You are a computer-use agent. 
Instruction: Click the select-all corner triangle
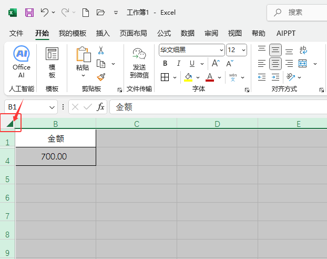point(10,124)
